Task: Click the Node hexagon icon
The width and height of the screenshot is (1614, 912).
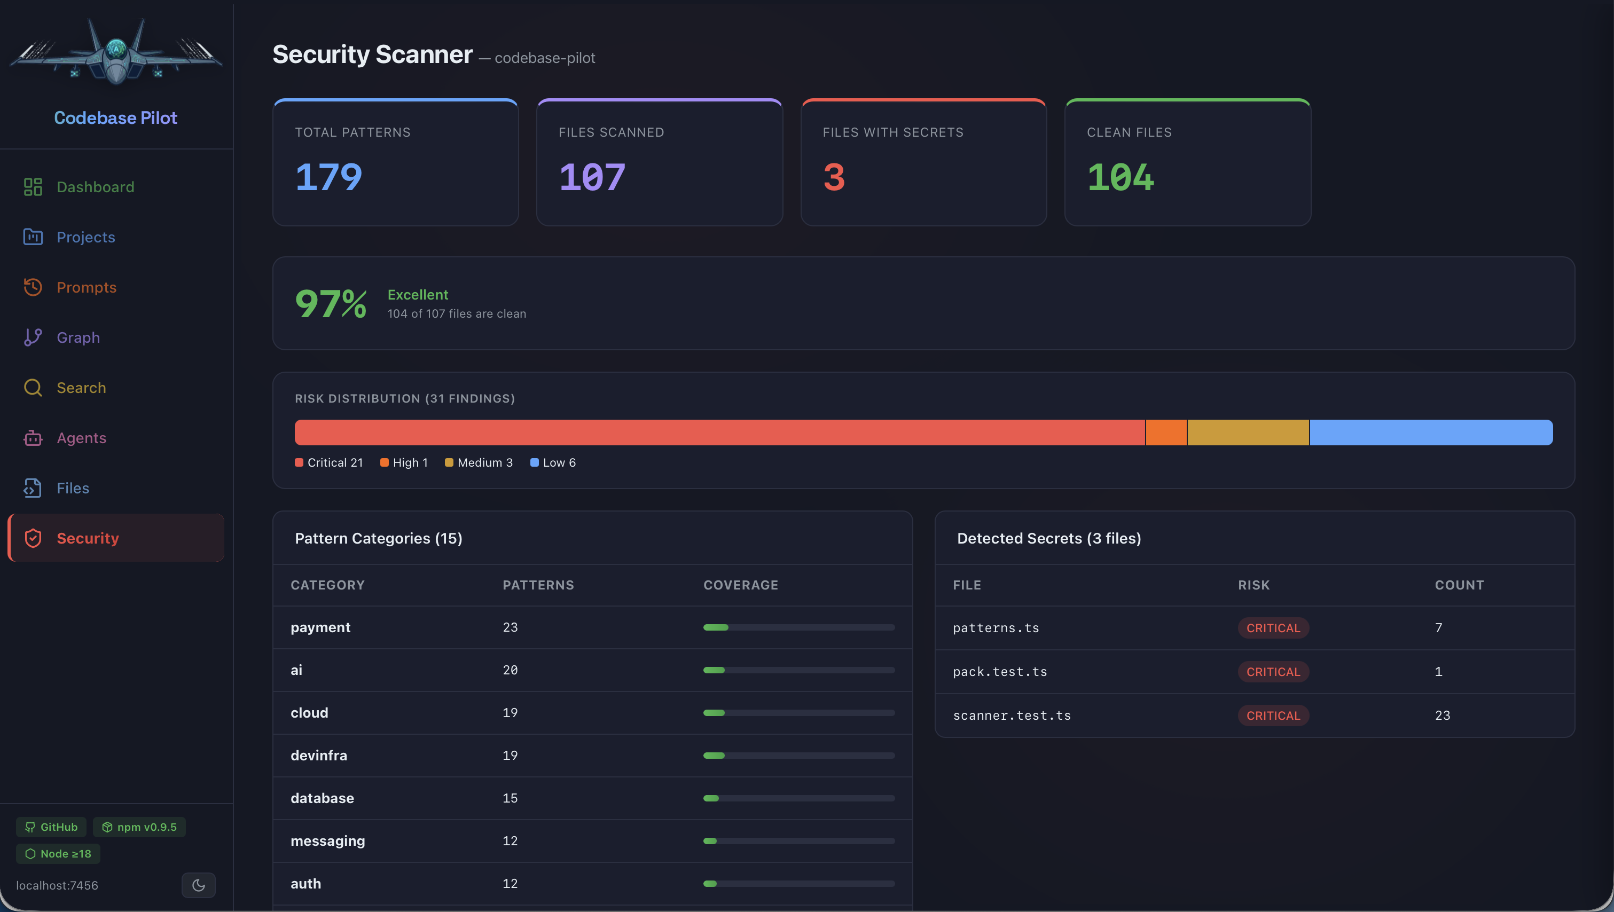Action: [29, 853]
